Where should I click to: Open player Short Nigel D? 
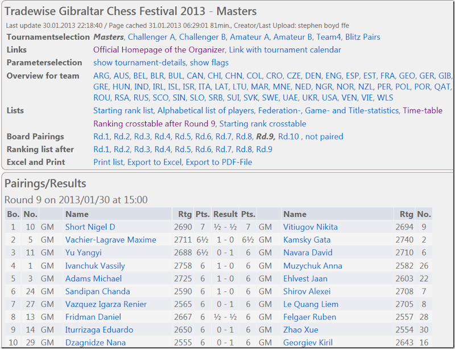[90, 227]
